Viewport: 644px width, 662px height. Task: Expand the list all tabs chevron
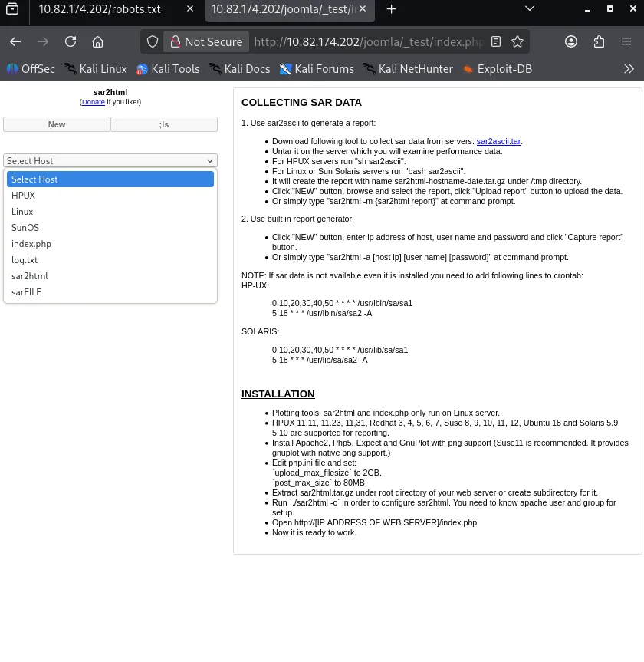[x=529, y=9]
